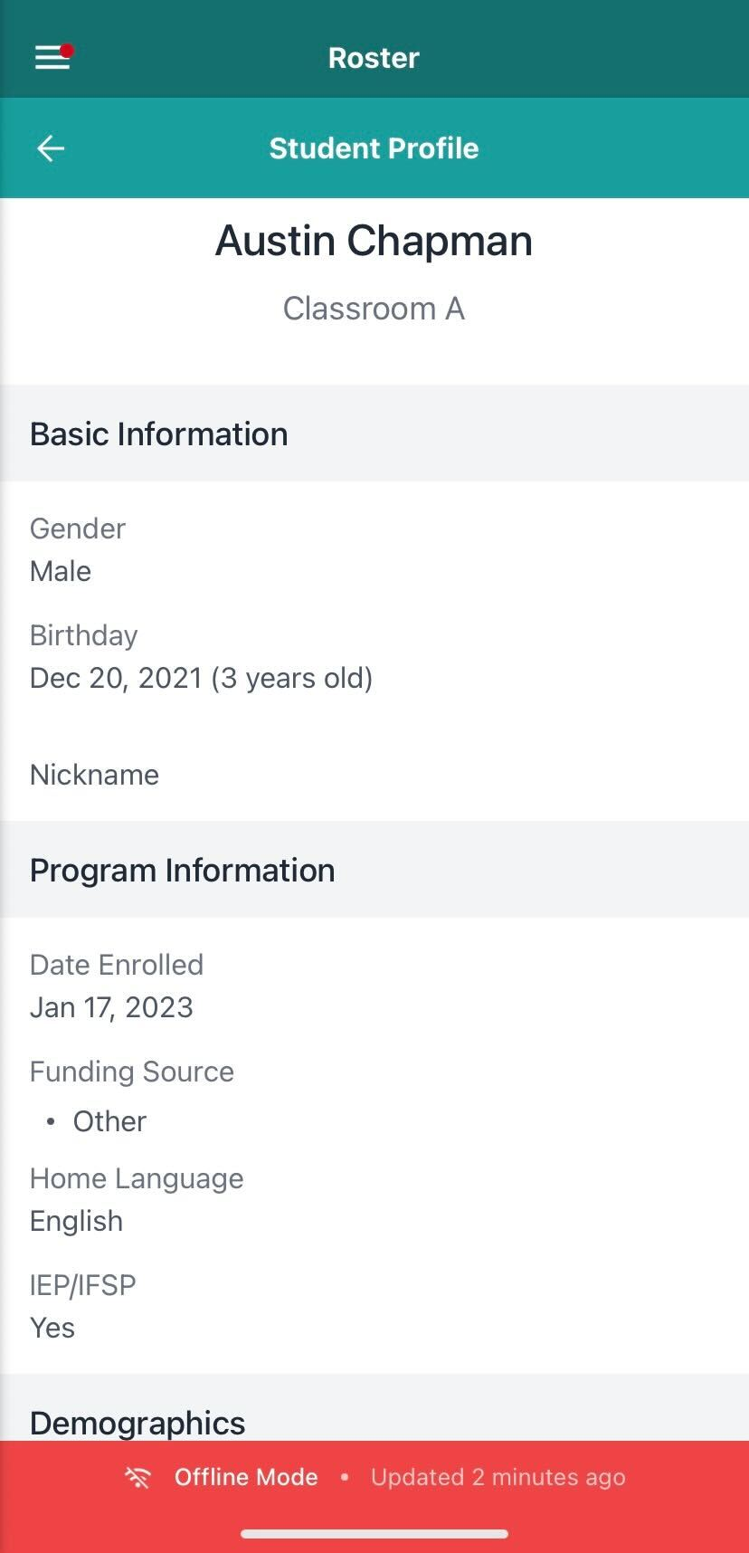Select the student name Austin Chapman
Image resolution: width=749 pixels, height=1553 pixels.
[374, 242]
